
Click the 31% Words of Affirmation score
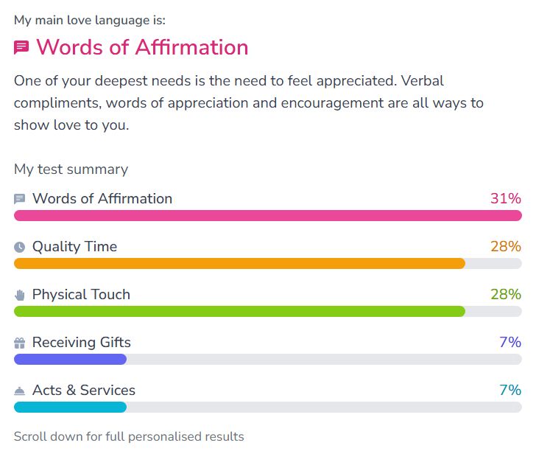(x=506, y=199)
